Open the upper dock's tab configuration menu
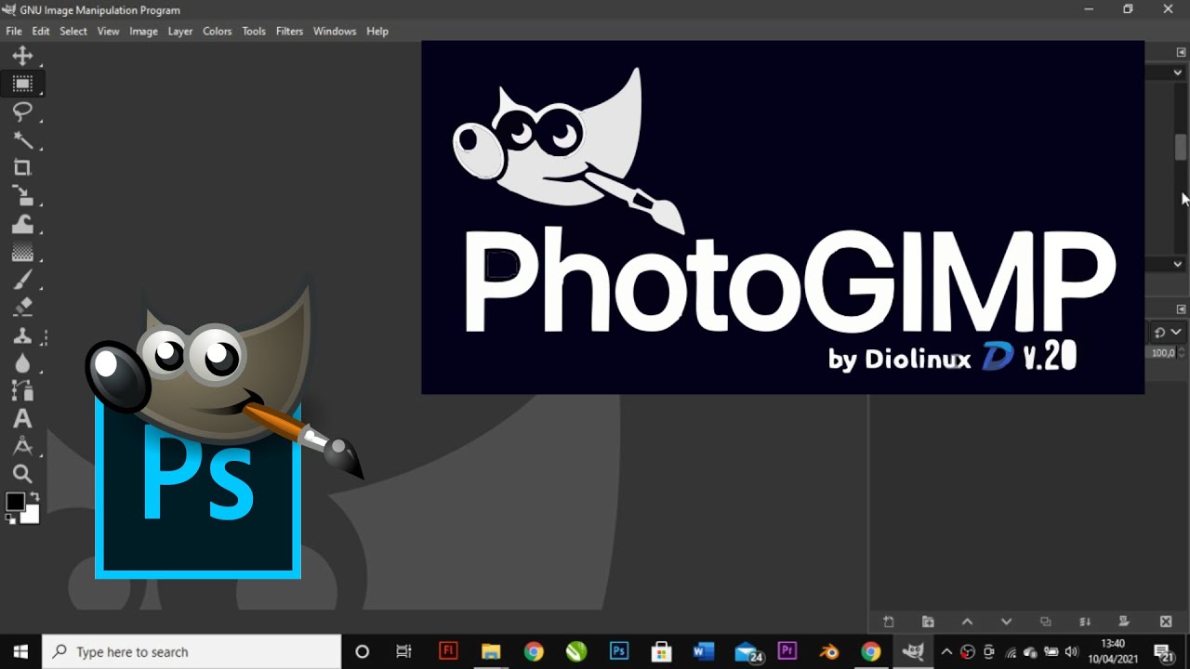Image resolution: width=1190 pixels, height=669 pixels. tap(1182, 52)
